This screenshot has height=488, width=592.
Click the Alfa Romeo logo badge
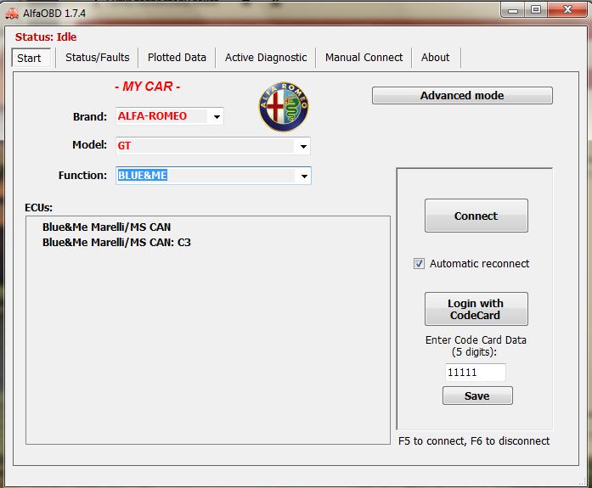284,107
